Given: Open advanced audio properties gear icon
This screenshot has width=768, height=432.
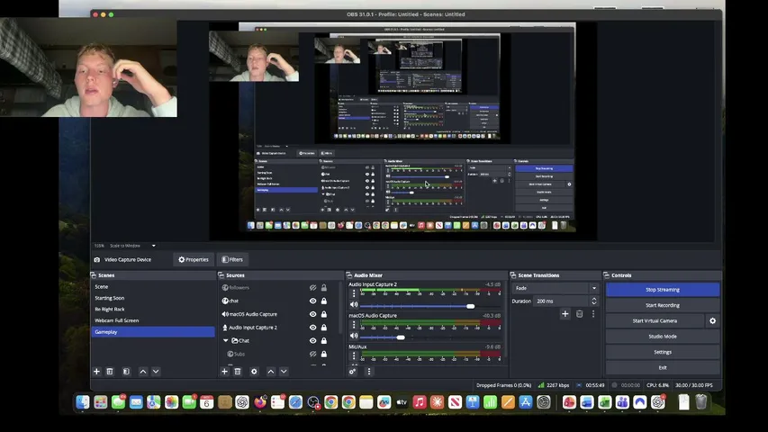Looking at the screenshot, I should [x=352, y=372].
